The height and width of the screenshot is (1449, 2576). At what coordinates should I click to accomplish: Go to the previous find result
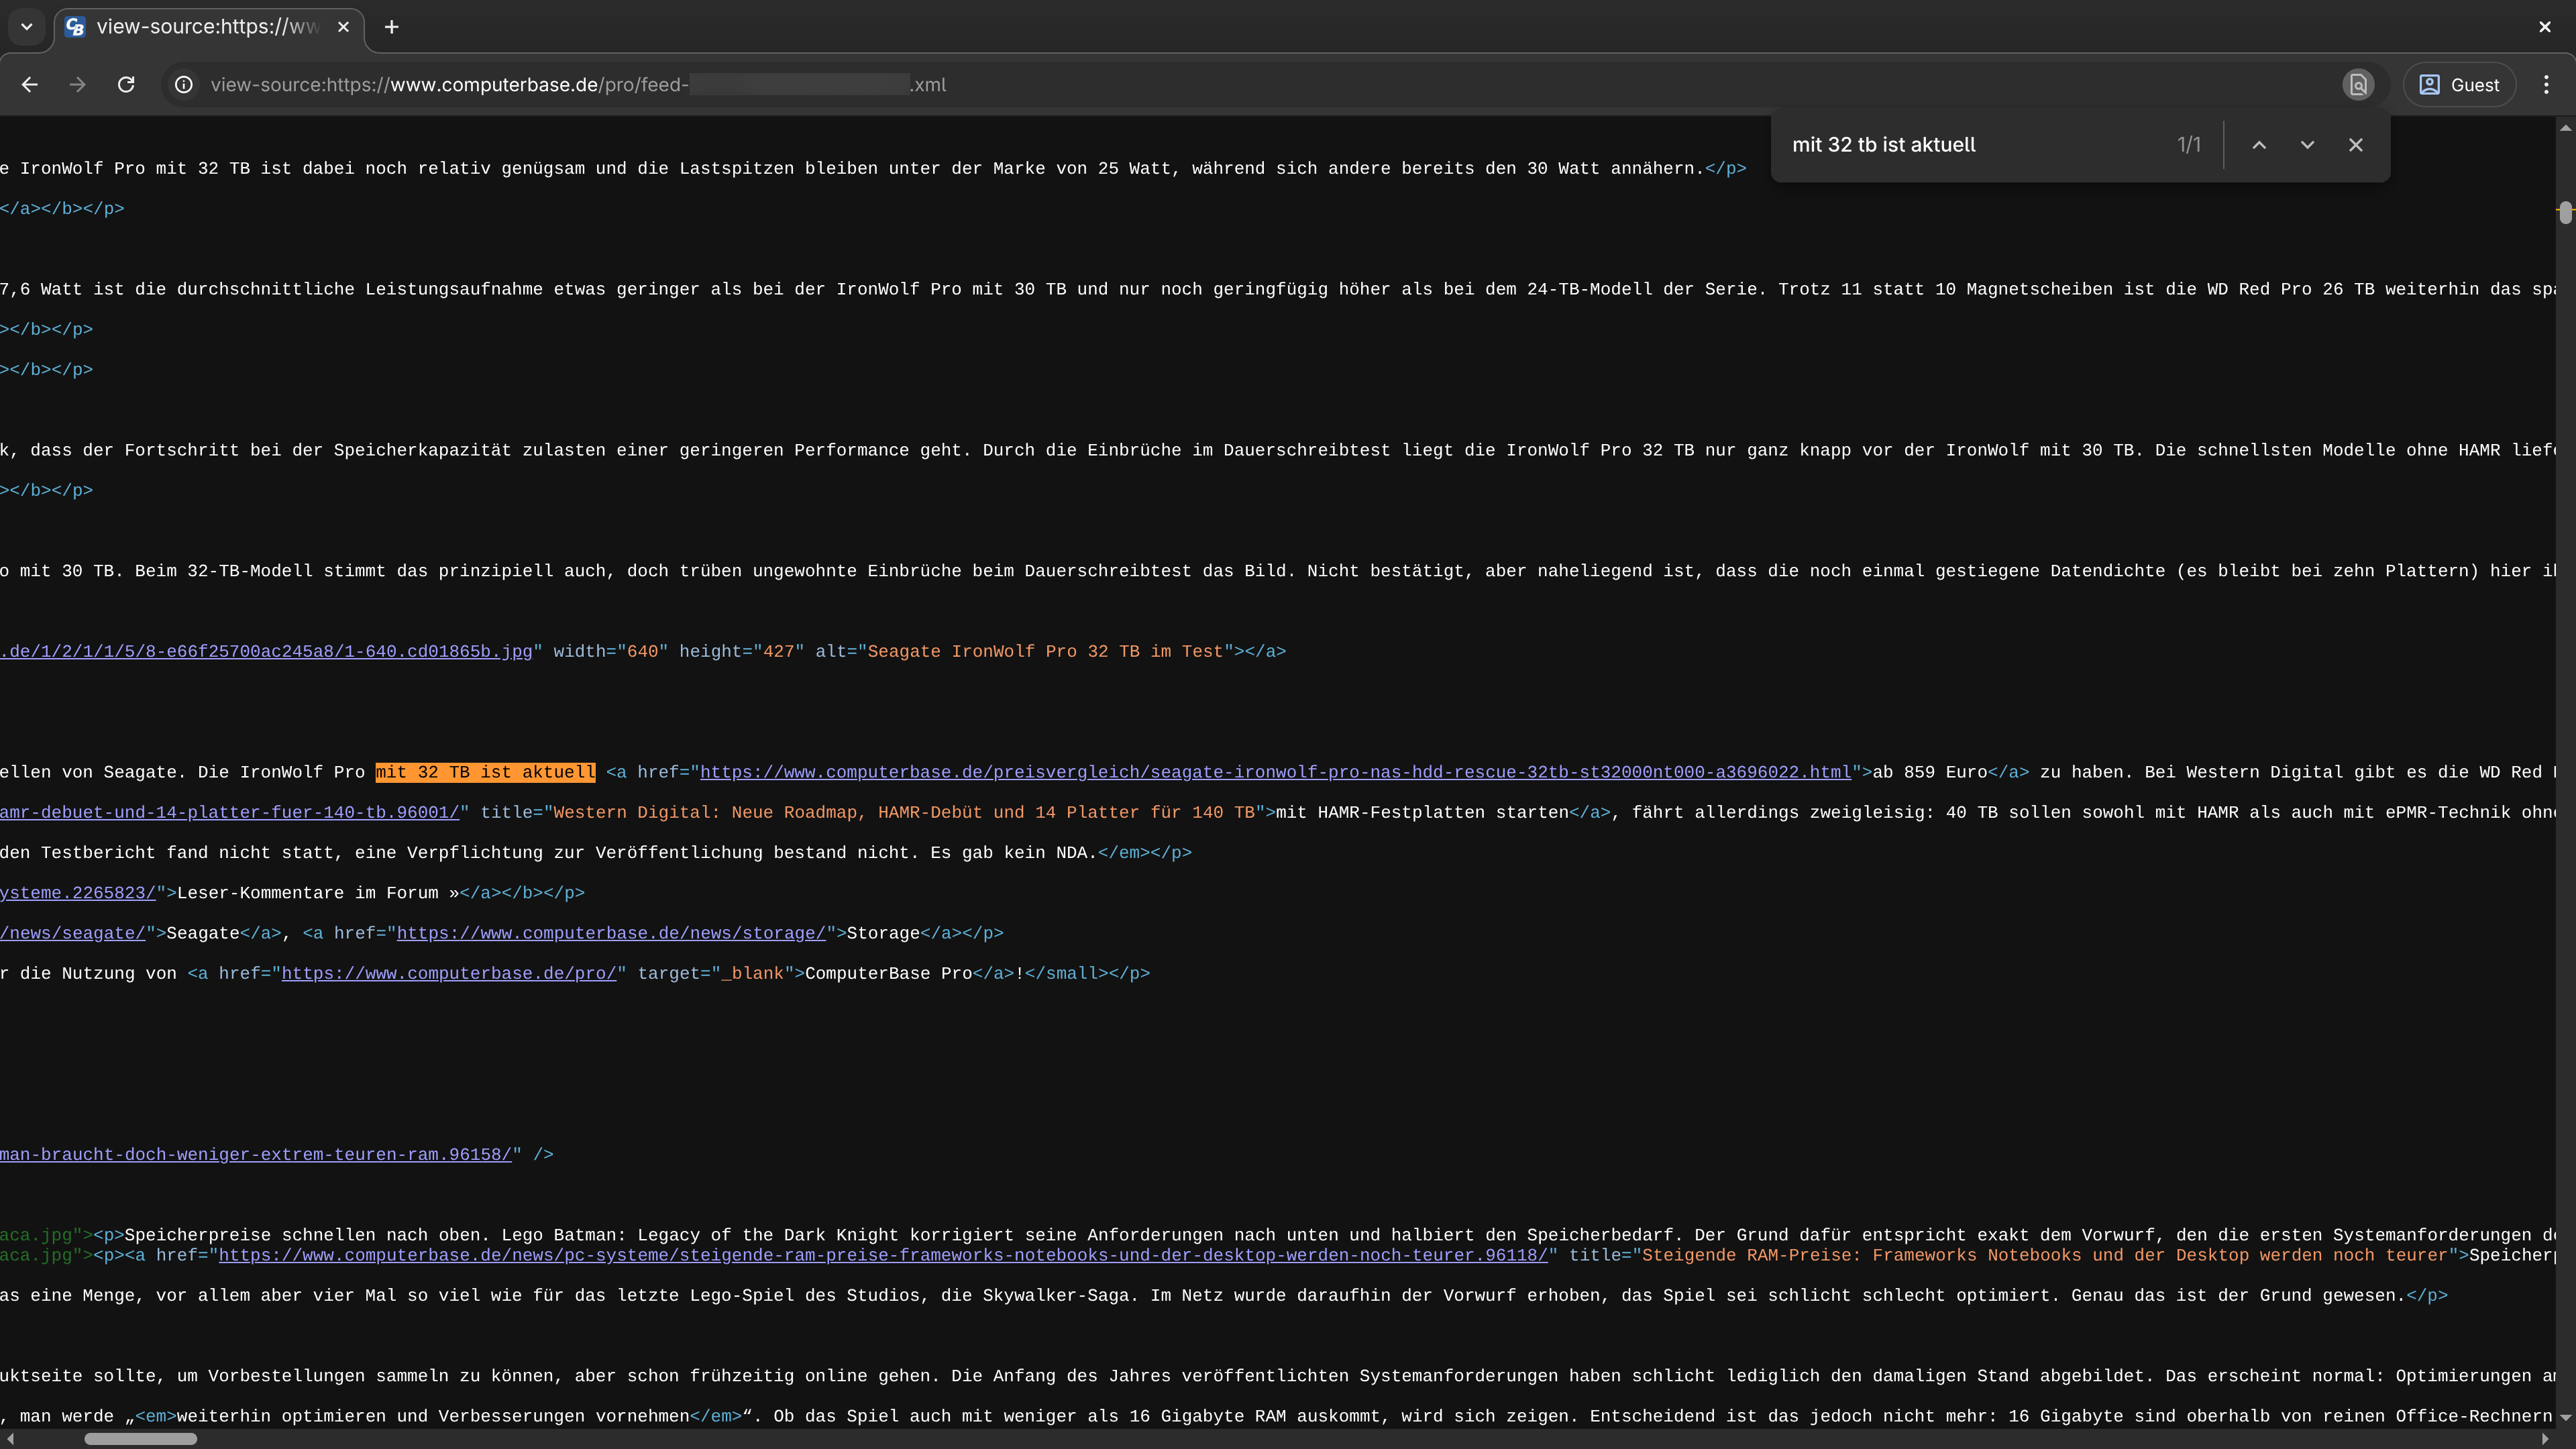[2259, 145]
